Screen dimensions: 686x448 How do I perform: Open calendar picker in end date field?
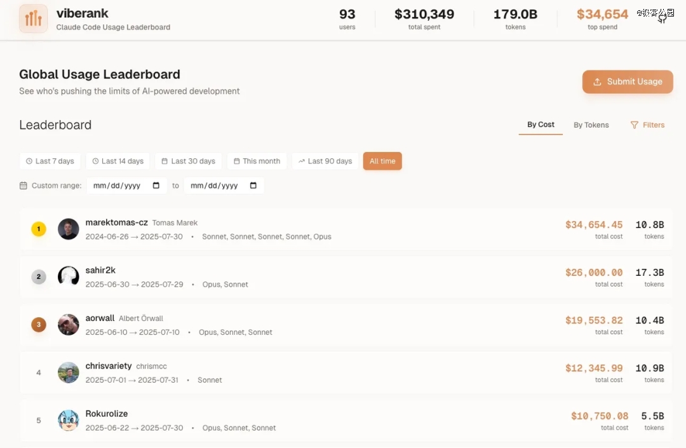tap(253, 186)
